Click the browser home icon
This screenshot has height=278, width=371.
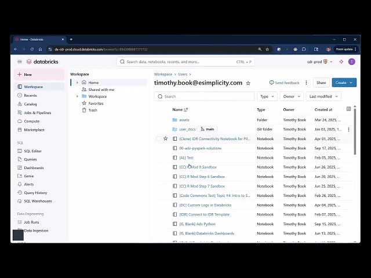[40, 49]
